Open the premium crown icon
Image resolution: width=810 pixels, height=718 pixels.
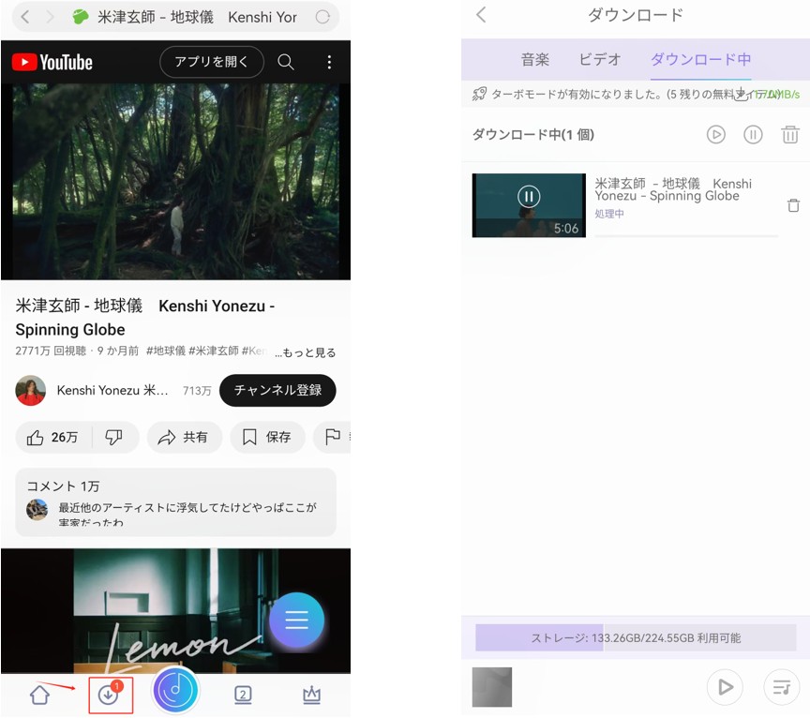click(311, 695)
